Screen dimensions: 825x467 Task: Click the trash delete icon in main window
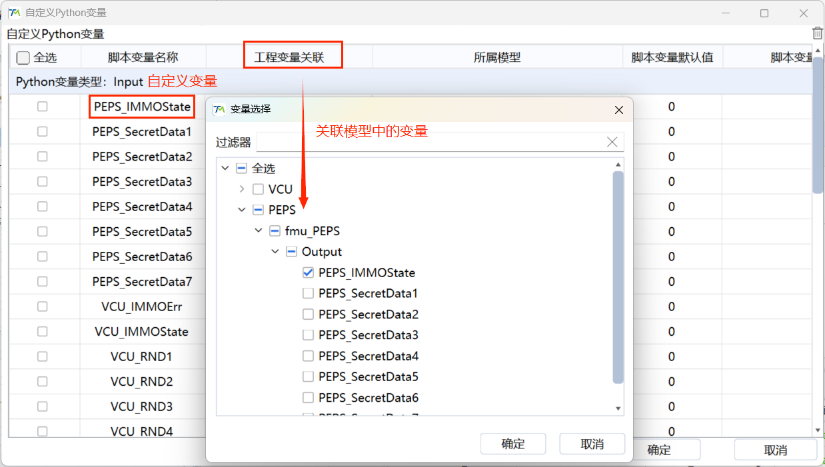point(818,33)
